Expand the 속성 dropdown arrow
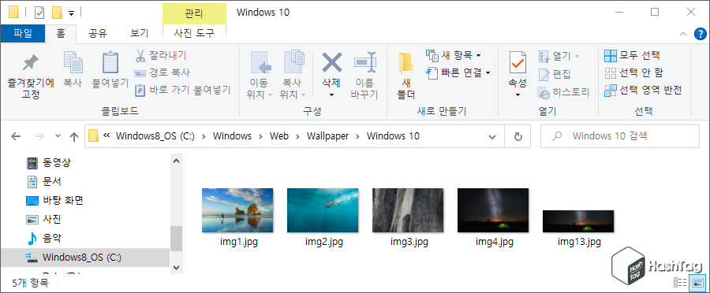 click(x=518, y=95)
